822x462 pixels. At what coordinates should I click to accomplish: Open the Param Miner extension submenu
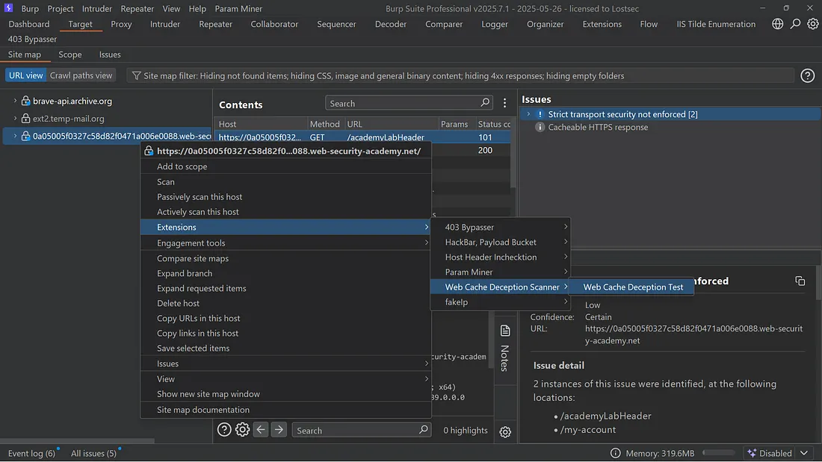point(501,272)
